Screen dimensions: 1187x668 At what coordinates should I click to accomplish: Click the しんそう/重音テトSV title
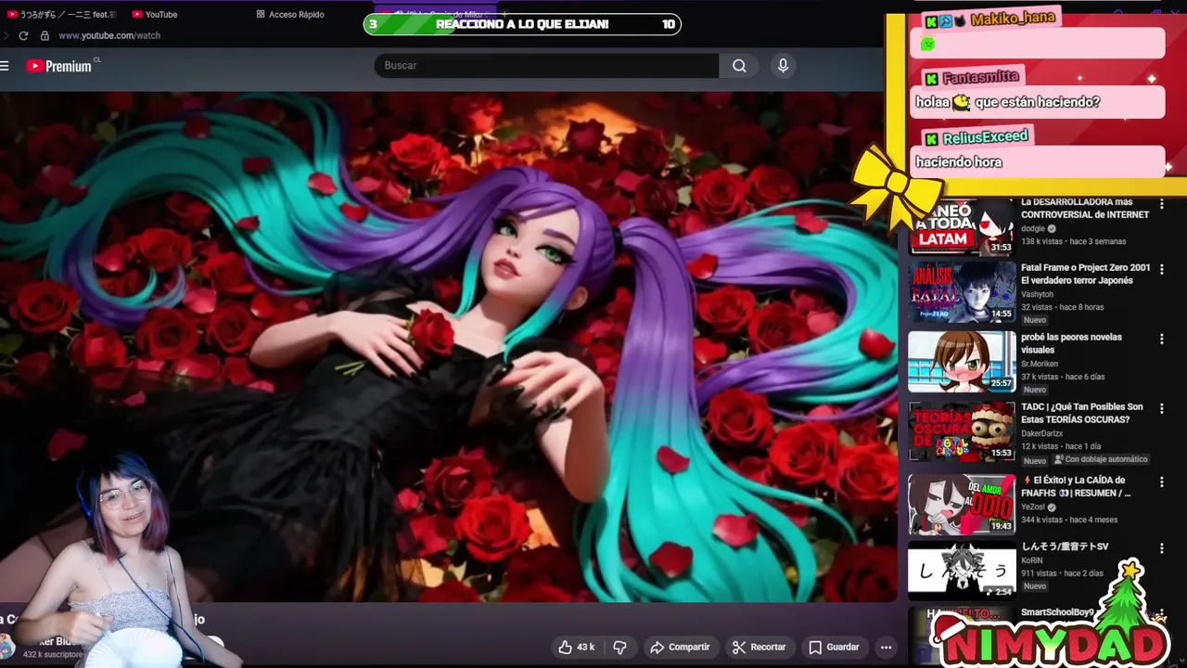point(1065,546)
